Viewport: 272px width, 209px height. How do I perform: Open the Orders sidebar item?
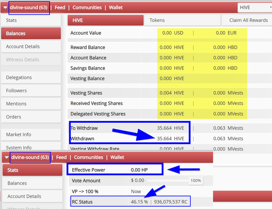point(31,117)
